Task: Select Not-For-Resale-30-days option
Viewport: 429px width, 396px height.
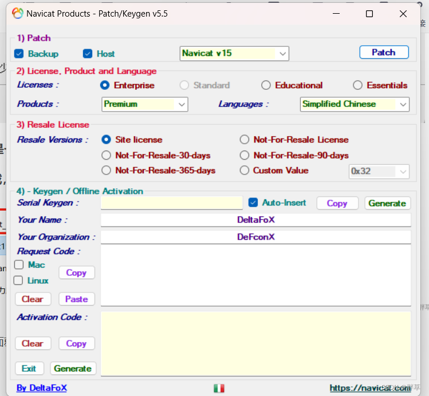Action: pyautogui.click(x=106, y=155)
